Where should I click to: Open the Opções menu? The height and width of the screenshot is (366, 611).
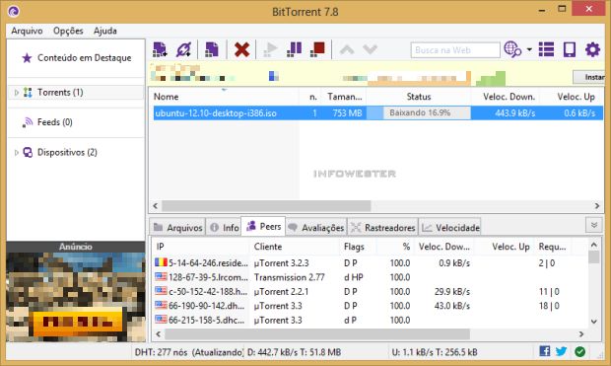tap(68, 31)
